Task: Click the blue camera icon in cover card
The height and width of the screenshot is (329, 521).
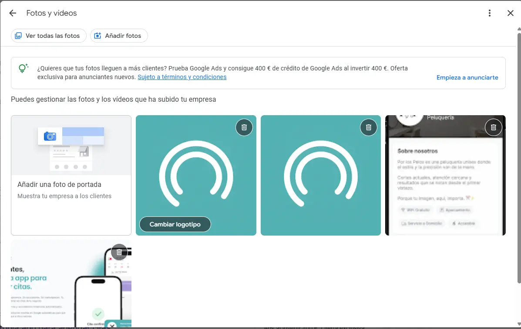Action: pos(50,136)
